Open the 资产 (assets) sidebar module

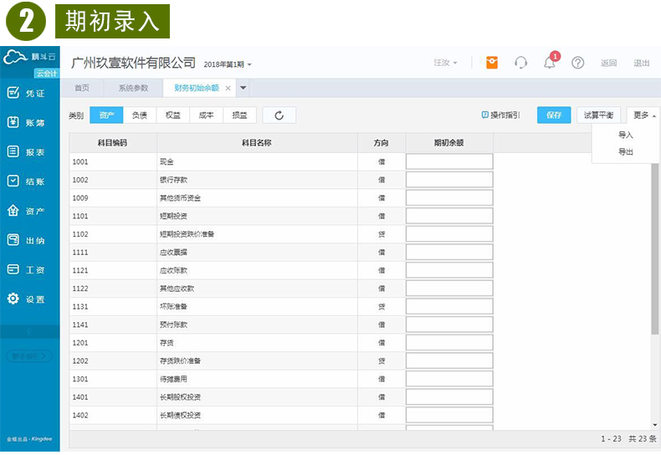pyautogui.click(x=26, y=211)
